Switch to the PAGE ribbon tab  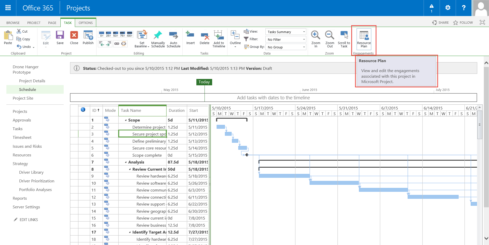[x=52, y=23]
